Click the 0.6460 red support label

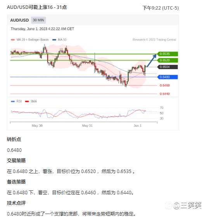[x=165, y=85]
